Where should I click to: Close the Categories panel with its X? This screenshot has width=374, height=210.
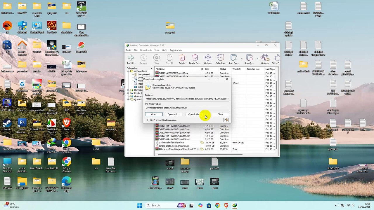(151, 69)
